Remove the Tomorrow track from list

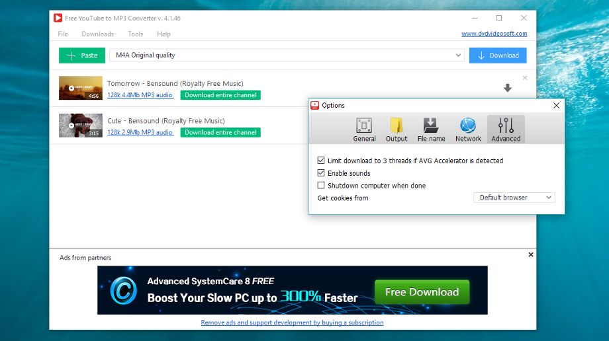click(x=525, y=78)
